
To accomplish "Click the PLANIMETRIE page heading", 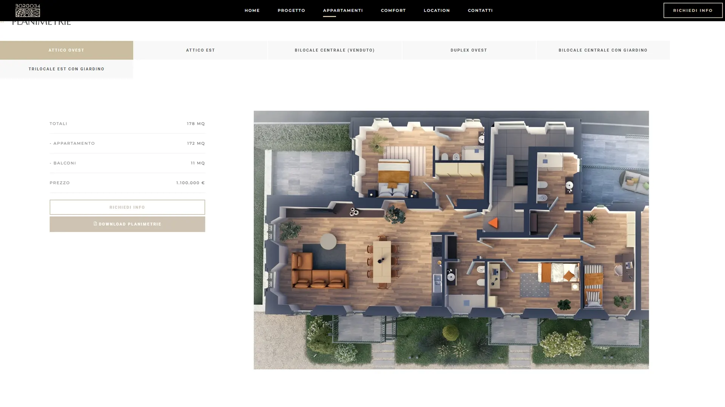I will (x=42, y=21).
